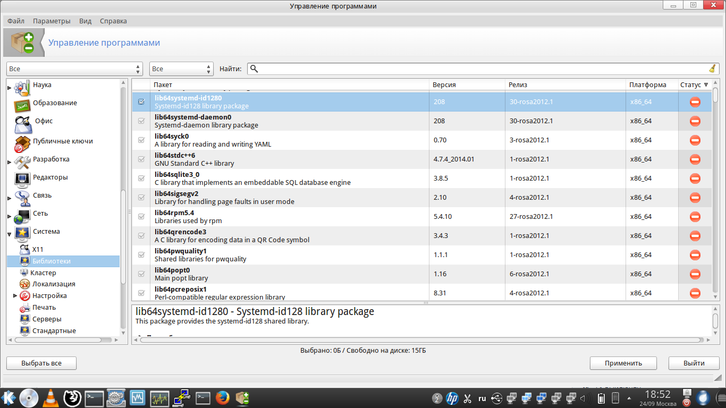
Task: Select the Редакторы category in sidebar
Action: click(x=50, y=177)
